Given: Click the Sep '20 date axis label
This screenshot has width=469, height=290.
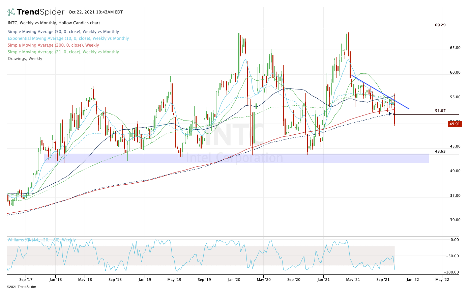Looking at the screenshot, I should click(x=294, y=280).
